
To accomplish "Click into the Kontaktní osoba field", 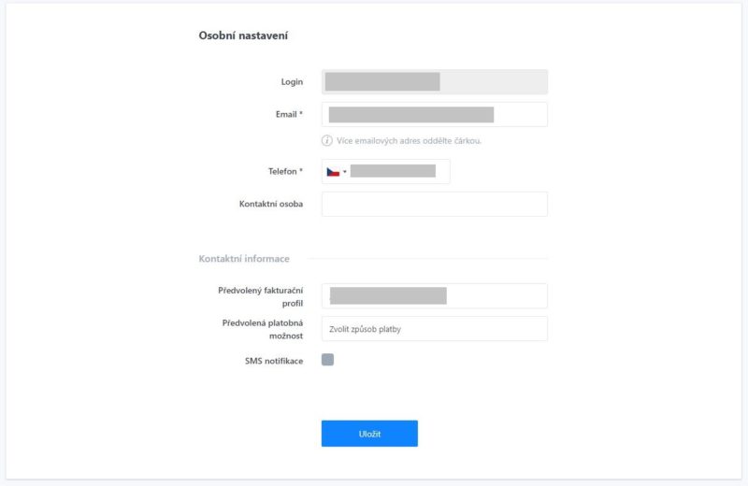I will [x=434, y=204].
